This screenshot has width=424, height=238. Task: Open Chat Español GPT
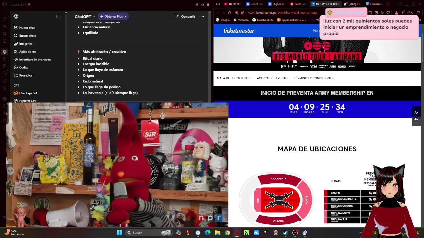(25, 93)
